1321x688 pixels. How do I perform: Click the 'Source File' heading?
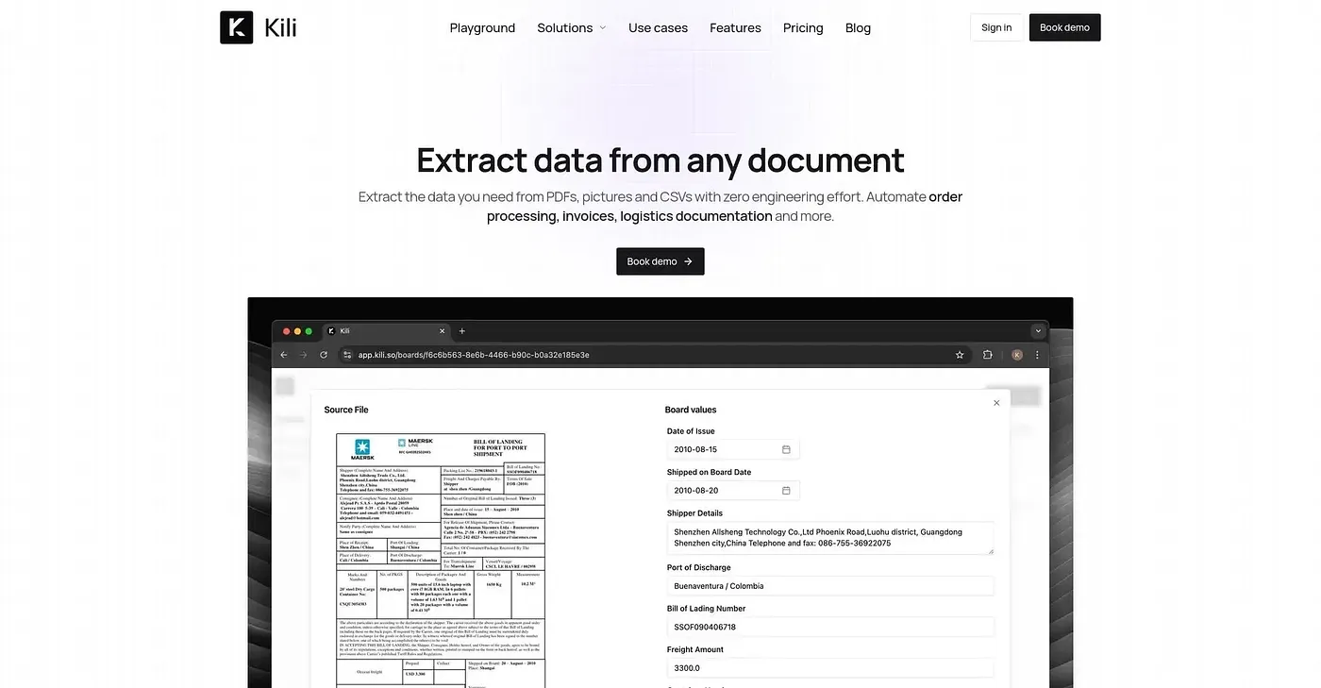point(346,410)
